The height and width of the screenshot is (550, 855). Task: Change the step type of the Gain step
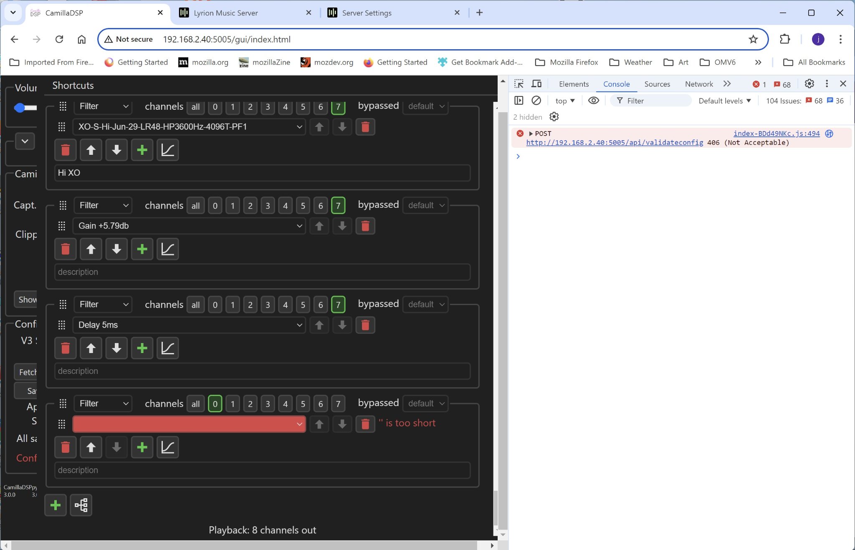tap(103, 205)
